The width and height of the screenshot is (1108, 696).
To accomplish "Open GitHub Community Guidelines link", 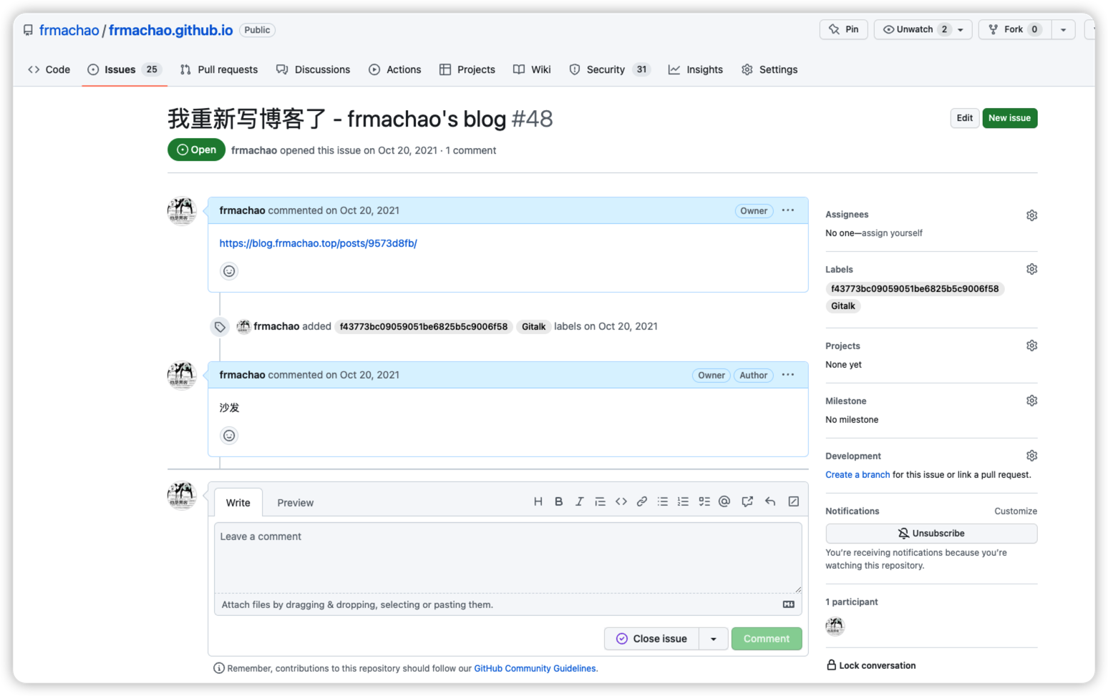I will tap(535, 669).
